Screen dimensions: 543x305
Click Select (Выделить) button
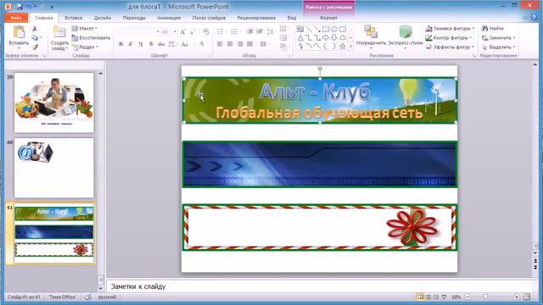tap(499, 47)
